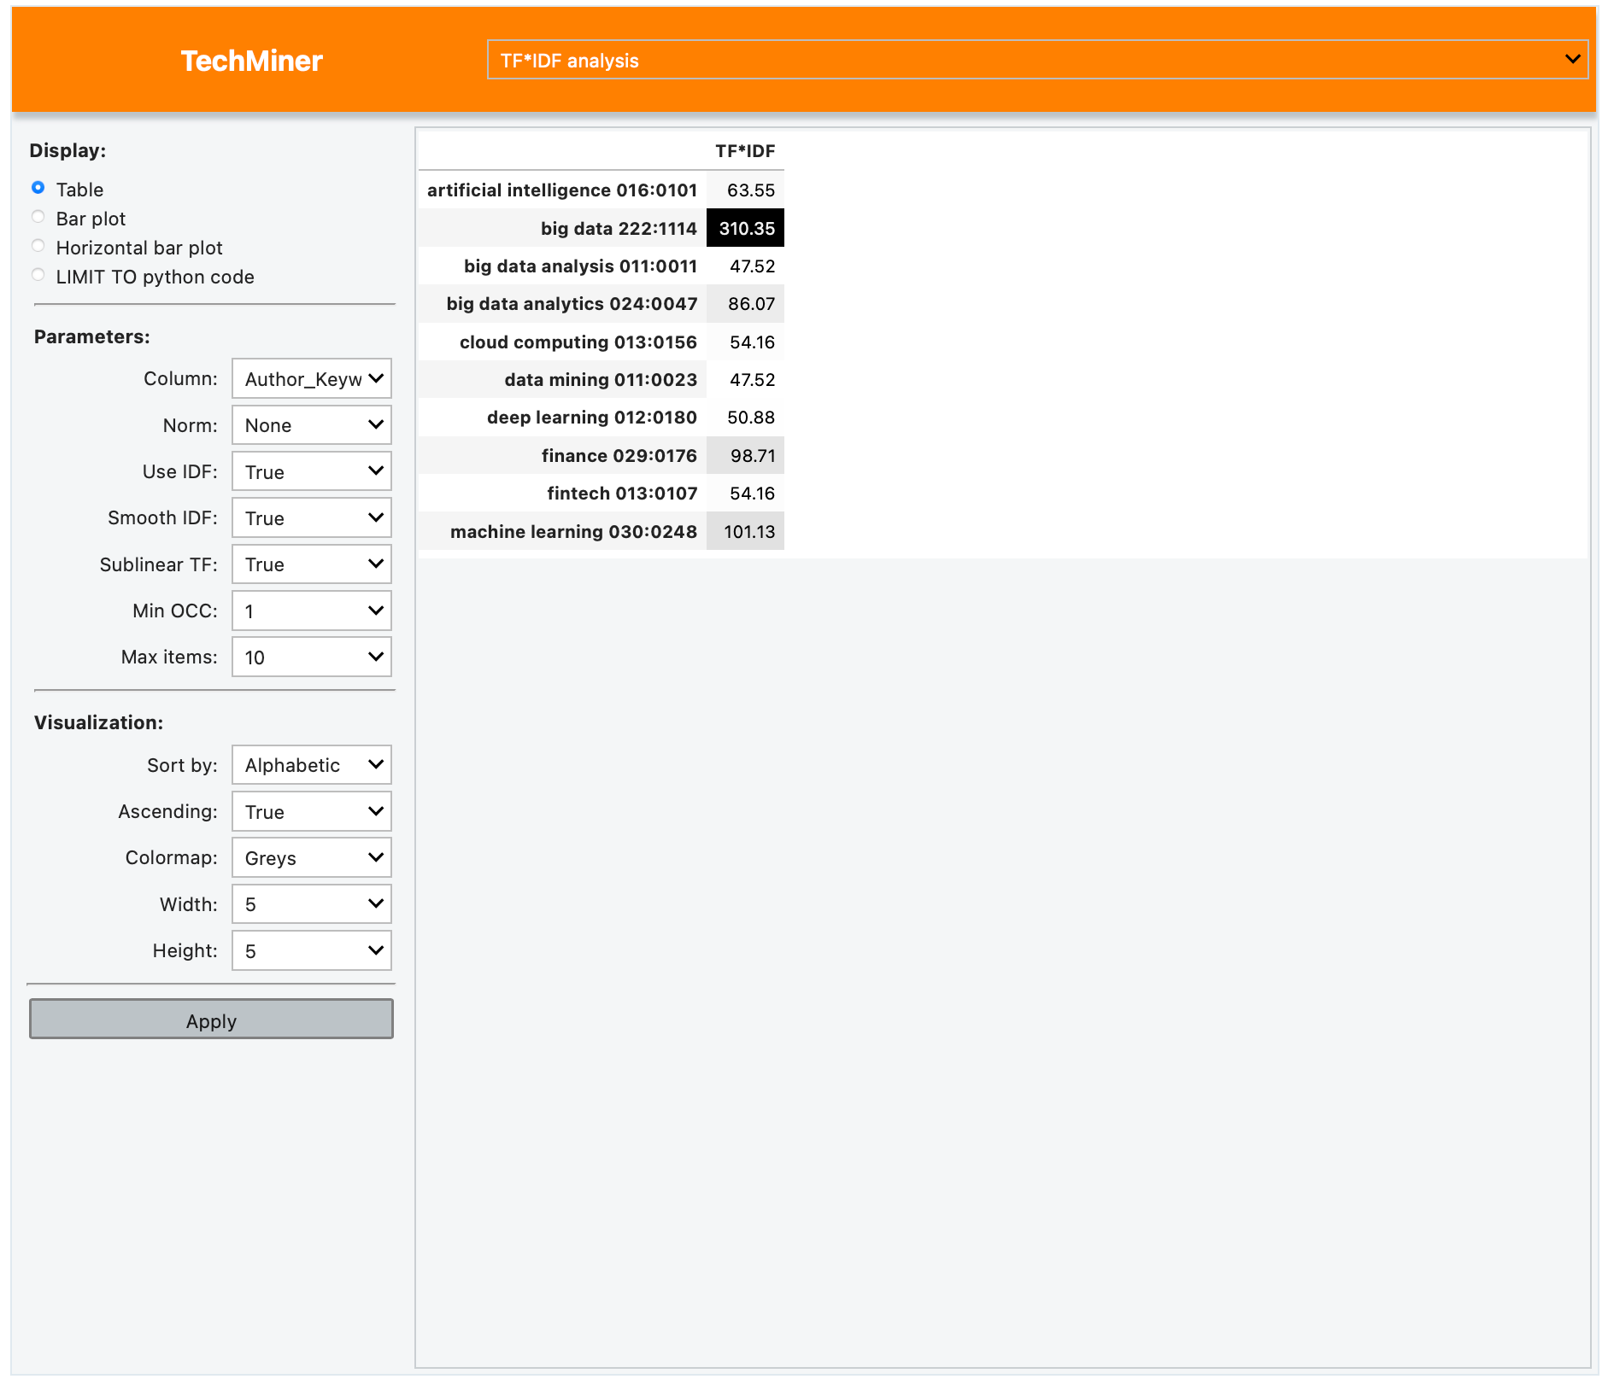Viewport: 1608px width, 1385px height.
Task: Click the big data 310.35 value cell
Action: 746,228
